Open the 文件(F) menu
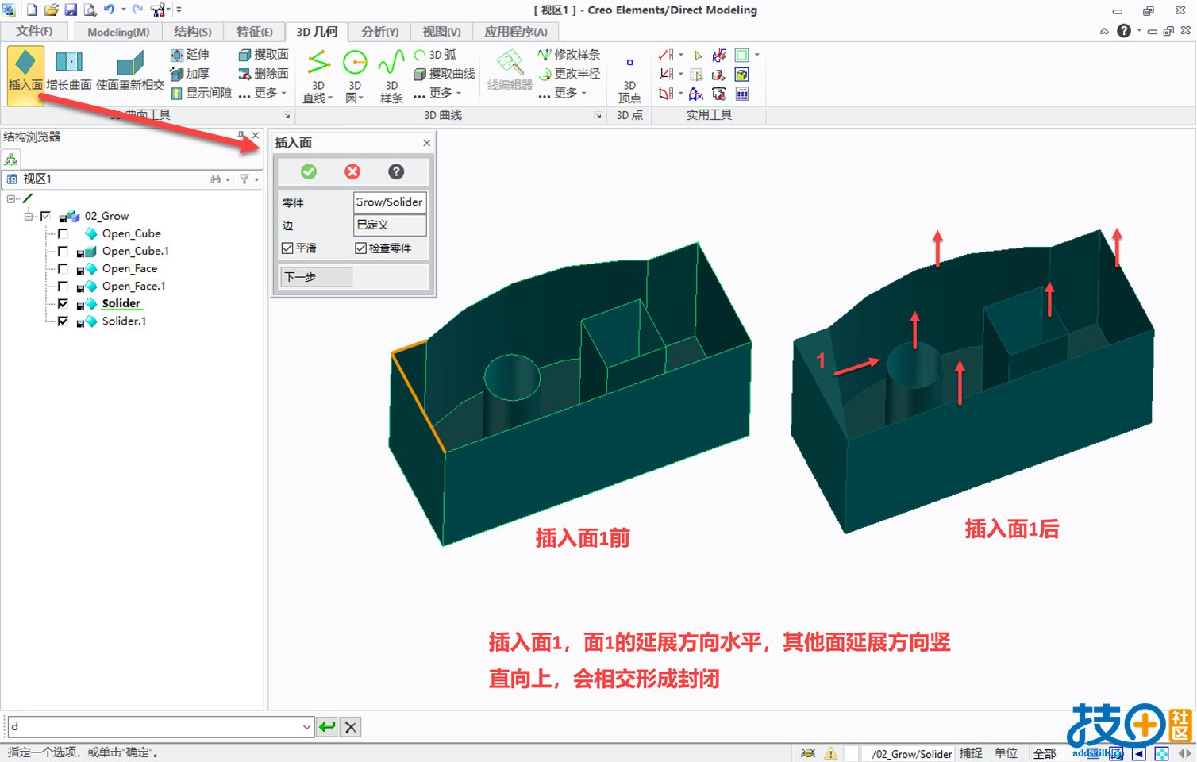This screenshot has width=1197, height=762. pyautogui.click(x=34, y=31)
